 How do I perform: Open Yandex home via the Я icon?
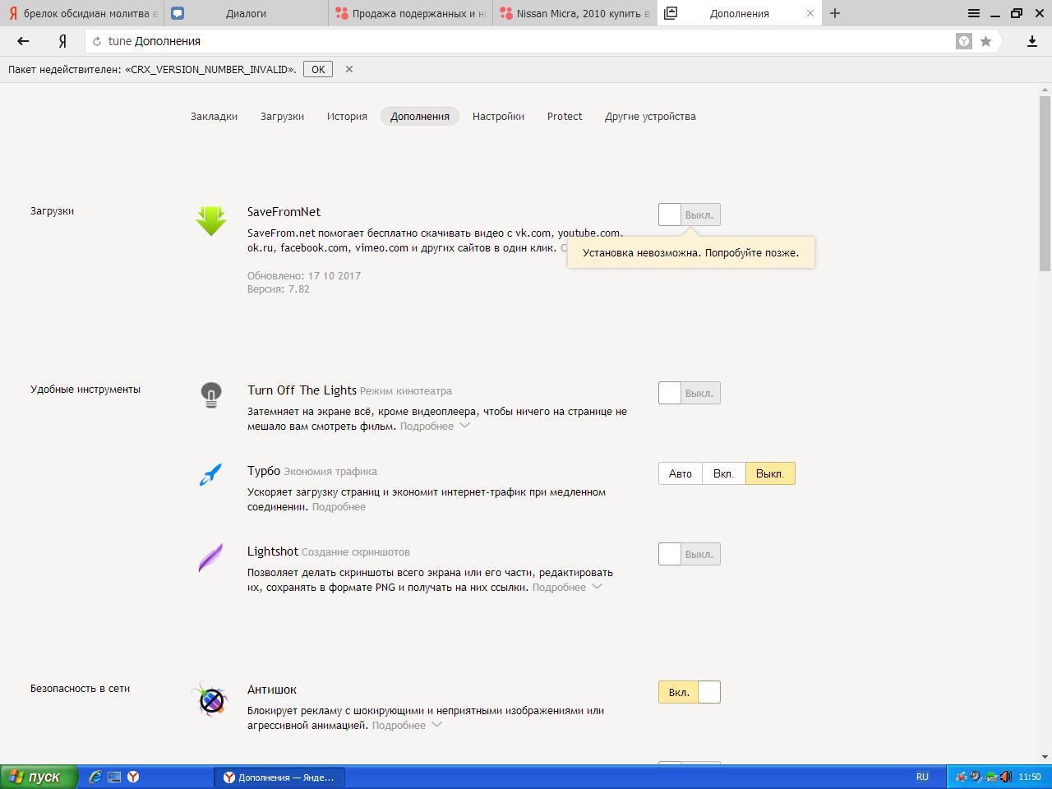point(62,41)
